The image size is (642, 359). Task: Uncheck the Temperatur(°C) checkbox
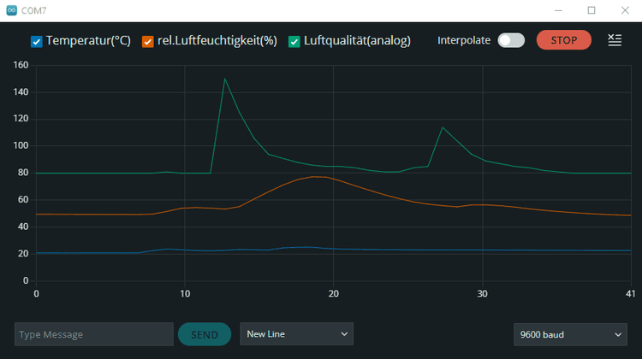pos(37,41)
